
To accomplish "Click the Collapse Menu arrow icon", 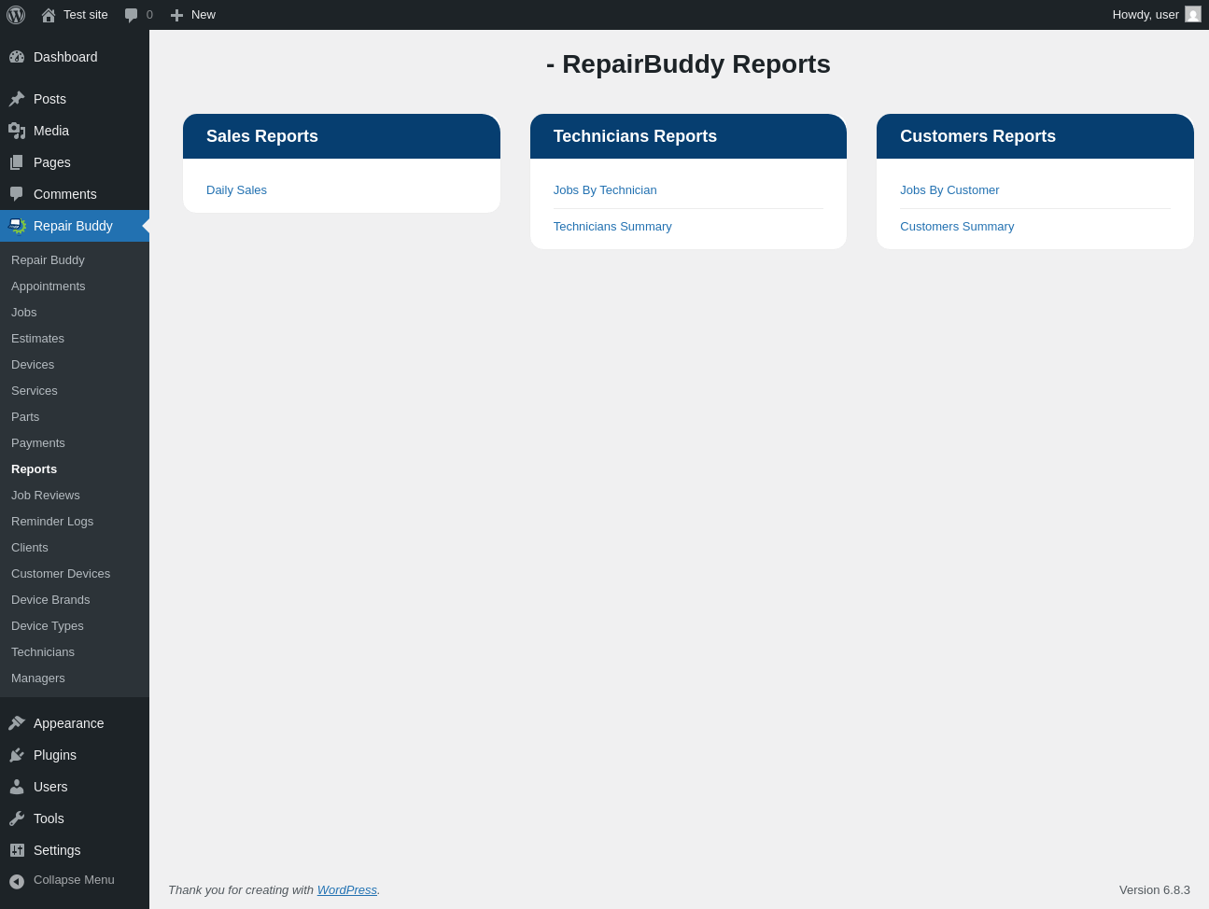I will point(17,881).
